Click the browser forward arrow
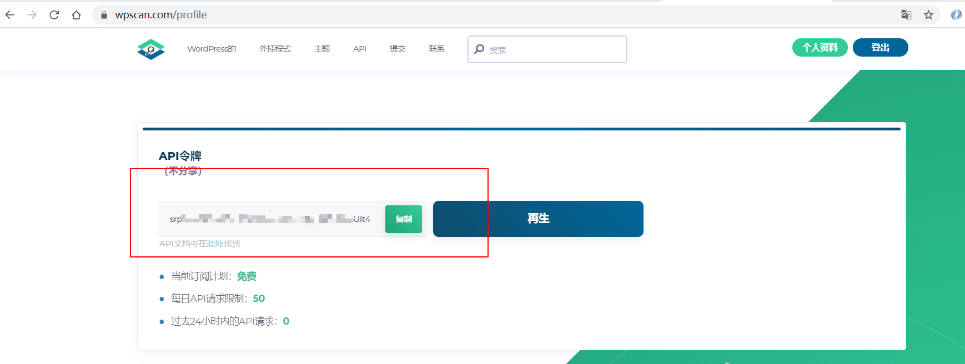965x364 pixels. (32, 15)
